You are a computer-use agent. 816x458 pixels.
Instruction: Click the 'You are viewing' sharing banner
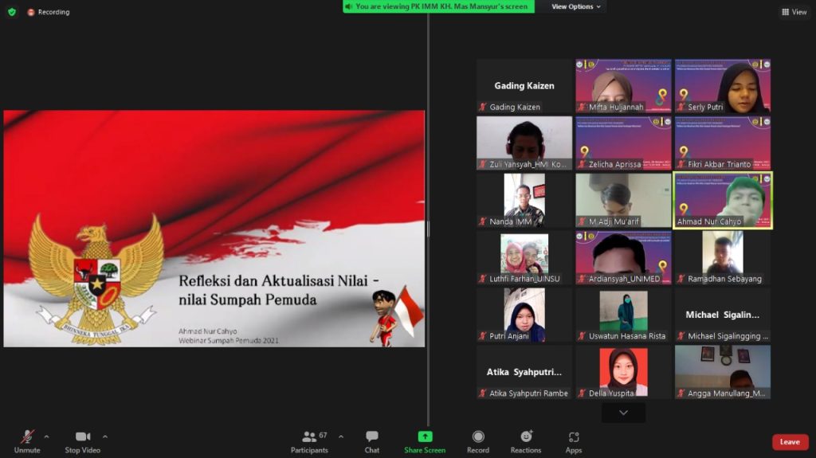coord(438,6)
